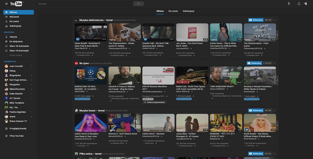The width and height of the screenshot is (313, 159).
Task: Play The Chainsmokers - Closer thumbnail
Action: (x=125, y=32)
